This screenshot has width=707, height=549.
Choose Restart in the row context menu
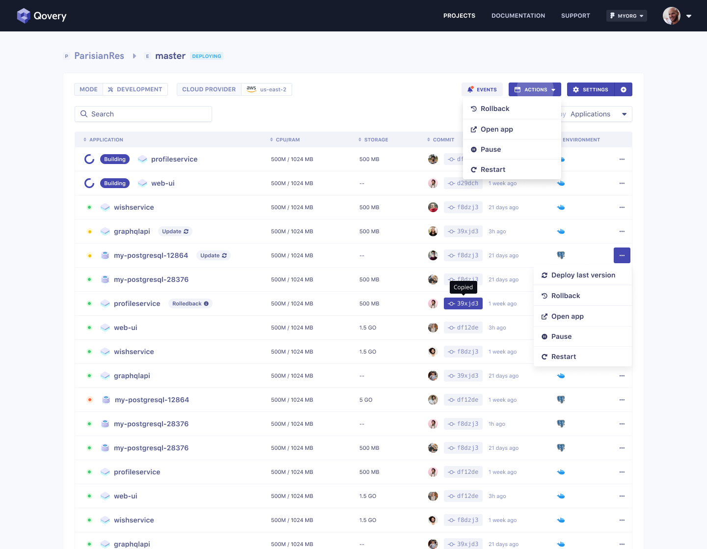pyautogui.click(x=583, y=357)
